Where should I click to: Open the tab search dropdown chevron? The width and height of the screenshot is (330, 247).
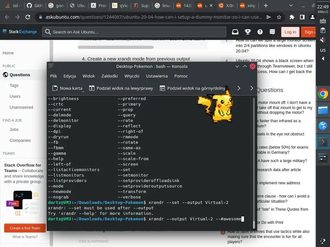pos(291,6)
